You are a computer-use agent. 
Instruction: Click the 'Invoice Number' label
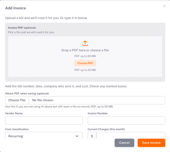[98, 113]
